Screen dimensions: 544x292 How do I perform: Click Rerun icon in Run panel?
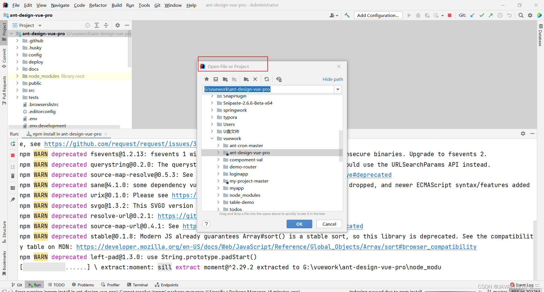[13, 144]
